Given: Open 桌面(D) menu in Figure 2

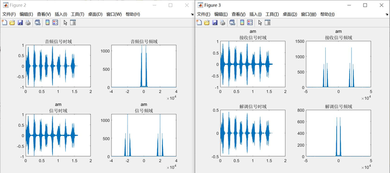Looking at the screenshot, I should pyautogui.click(x=95, y=14).
